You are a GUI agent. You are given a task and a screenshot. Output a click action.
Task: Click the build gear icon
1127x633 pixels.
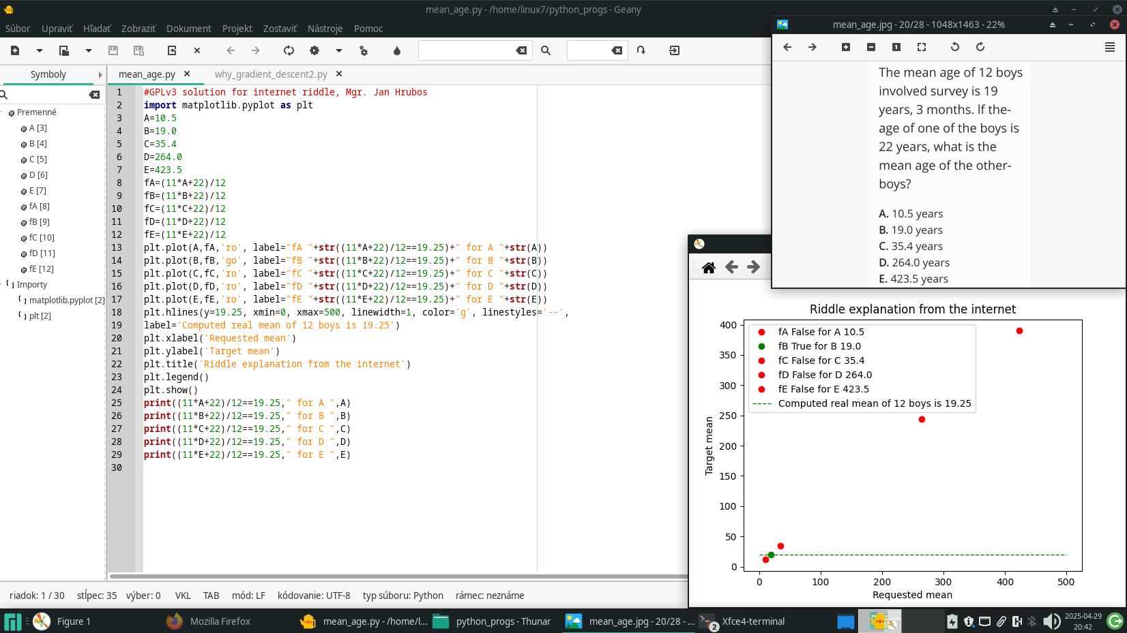pos(314,50)
